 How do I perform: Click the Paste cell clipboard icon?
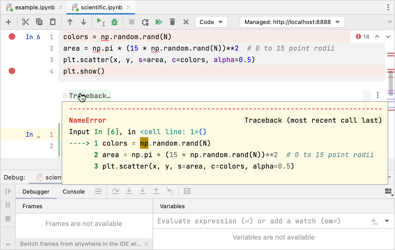(x=53, y=22)
